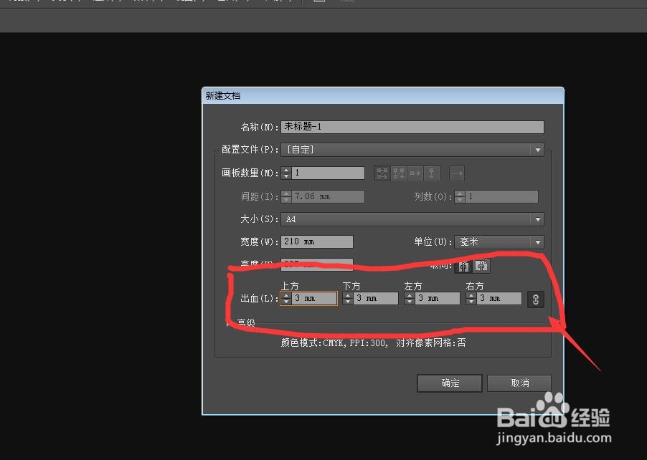647x460 pixels.
Task: Select the Arrange by Row artboard icon
Action: pos(415,173)
